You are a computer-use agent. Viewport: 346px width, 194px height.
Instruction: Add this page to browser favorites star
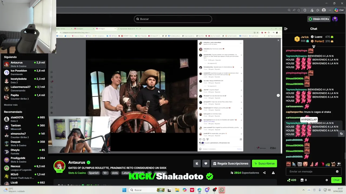pyautogui.click(x=299, y=10)
